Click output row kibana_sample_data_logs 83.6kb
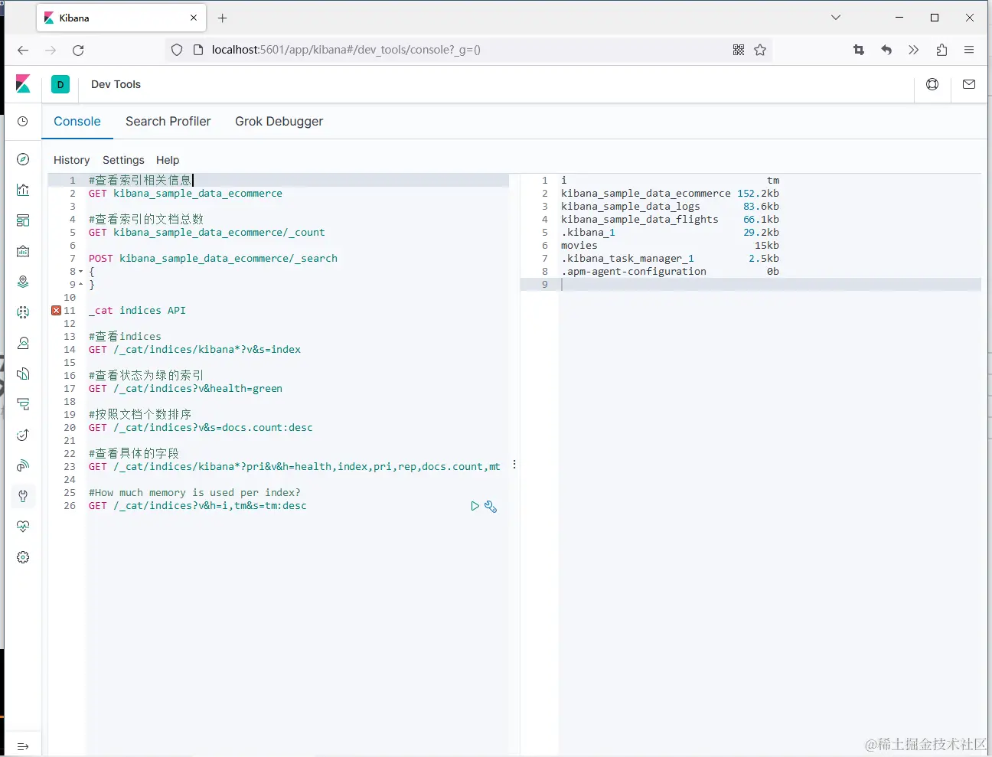This screenshot has height=757, width=992. click(670, 207)
